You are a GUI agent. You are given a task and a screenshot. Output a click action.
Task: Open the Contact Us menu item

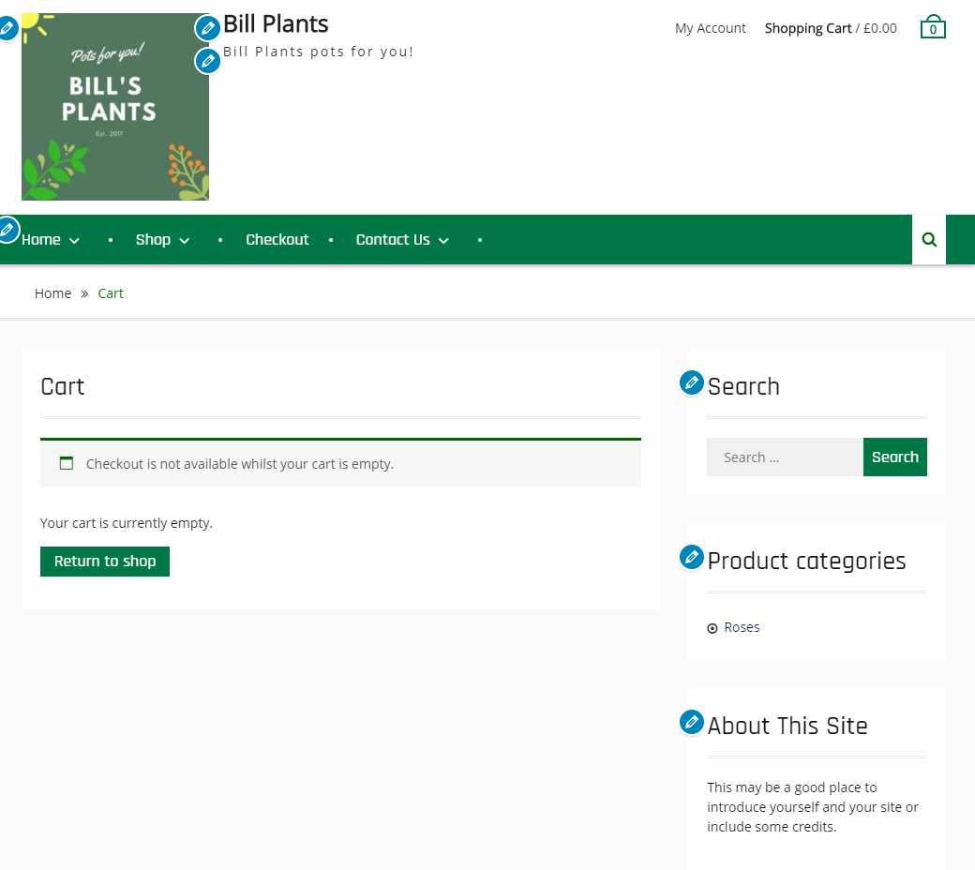click(x=393, y=239)
